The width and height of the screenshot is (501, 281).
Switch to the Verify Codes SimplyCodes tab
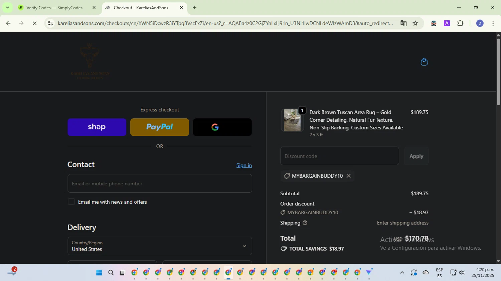pyautogui.click(x=54, y=8)
